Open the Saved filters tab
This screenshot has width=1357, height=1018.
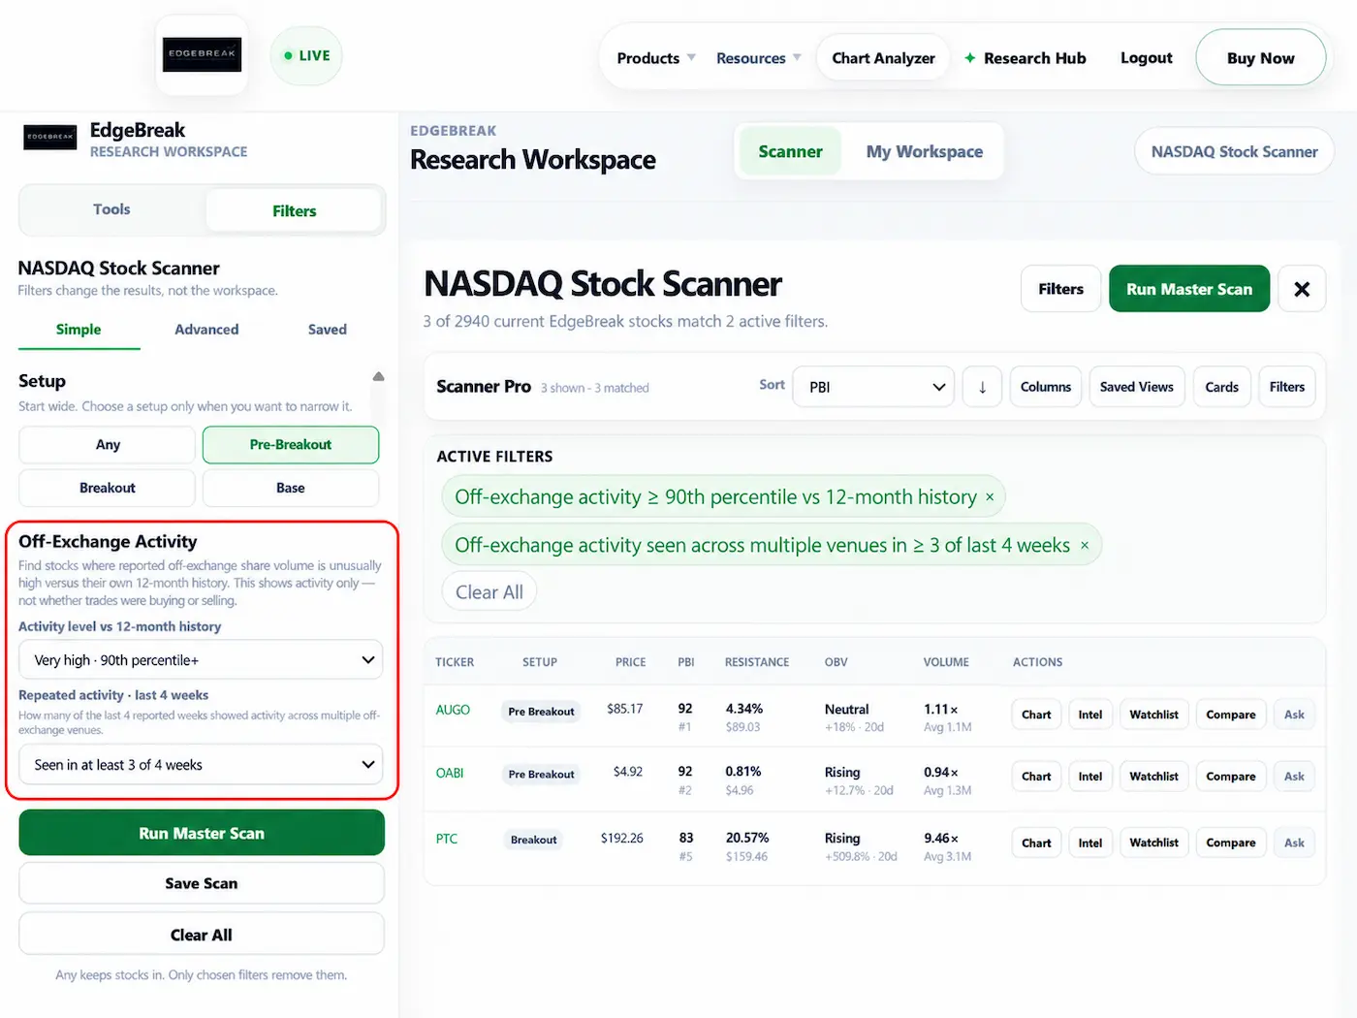point(328,330)
